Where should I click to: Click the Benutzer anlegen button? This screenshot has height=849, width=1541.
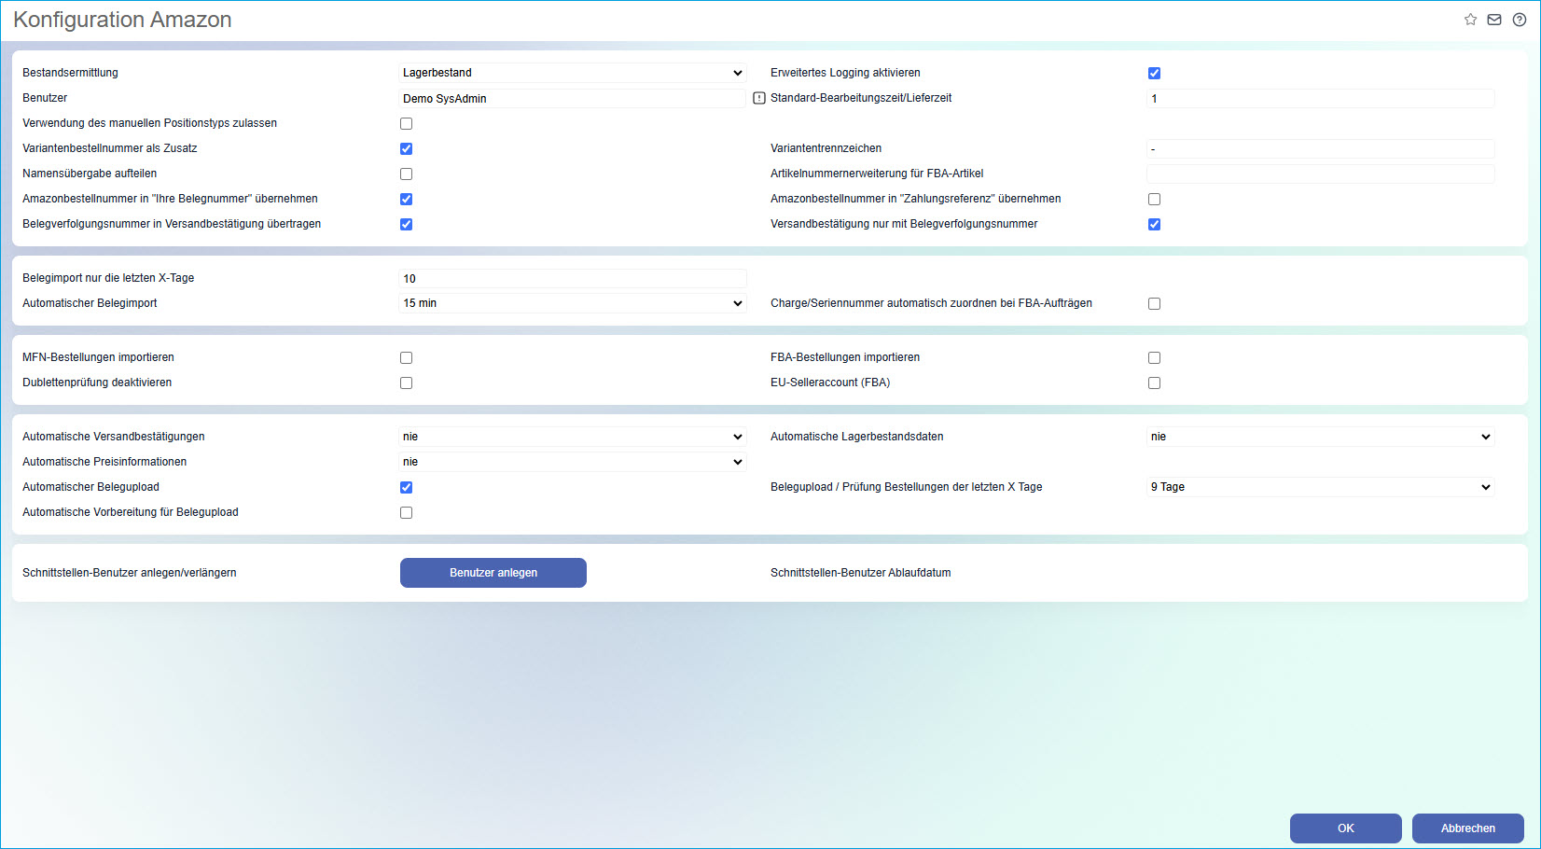tap(493, 573)
